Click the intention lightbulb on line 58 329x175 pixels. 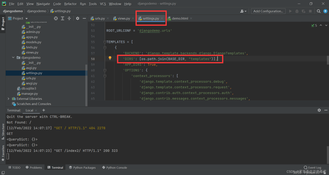(110, 58)
